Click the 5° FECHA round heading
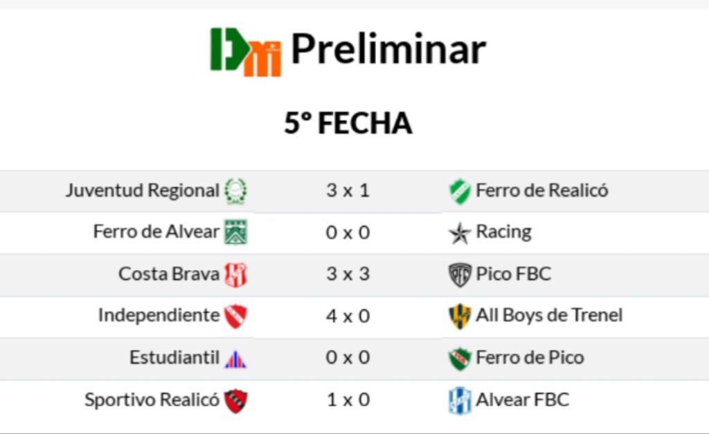This screenshot has width=709, height=434. (x=348, y=123)
